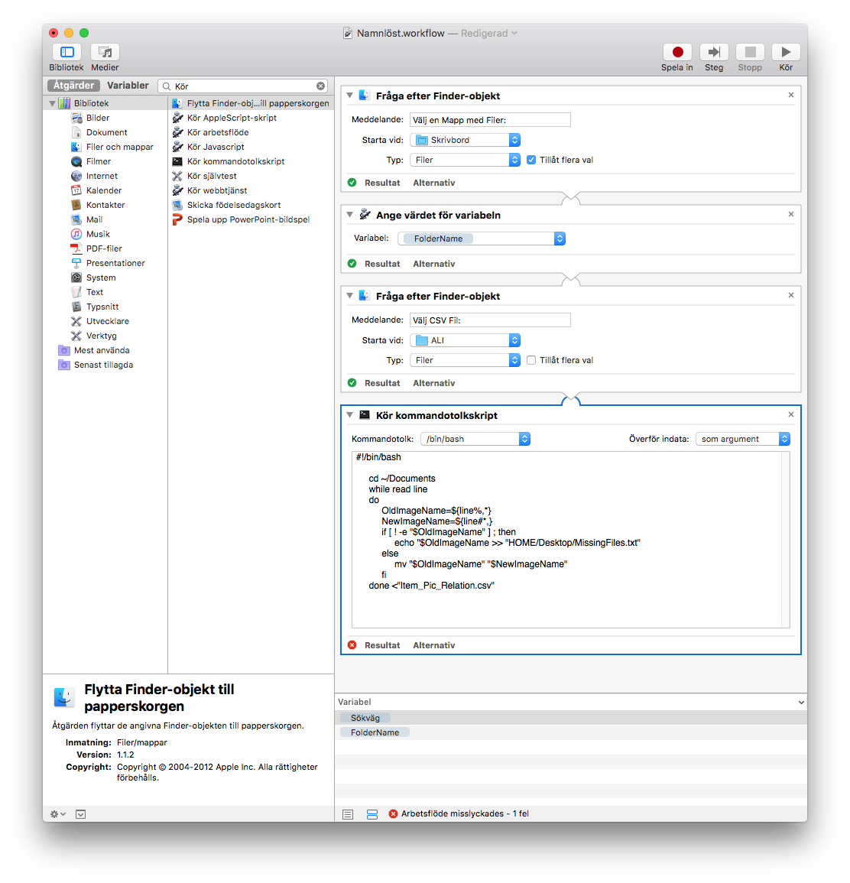Click the Välj en Mapp med Filer field

(x=490, y=120)
